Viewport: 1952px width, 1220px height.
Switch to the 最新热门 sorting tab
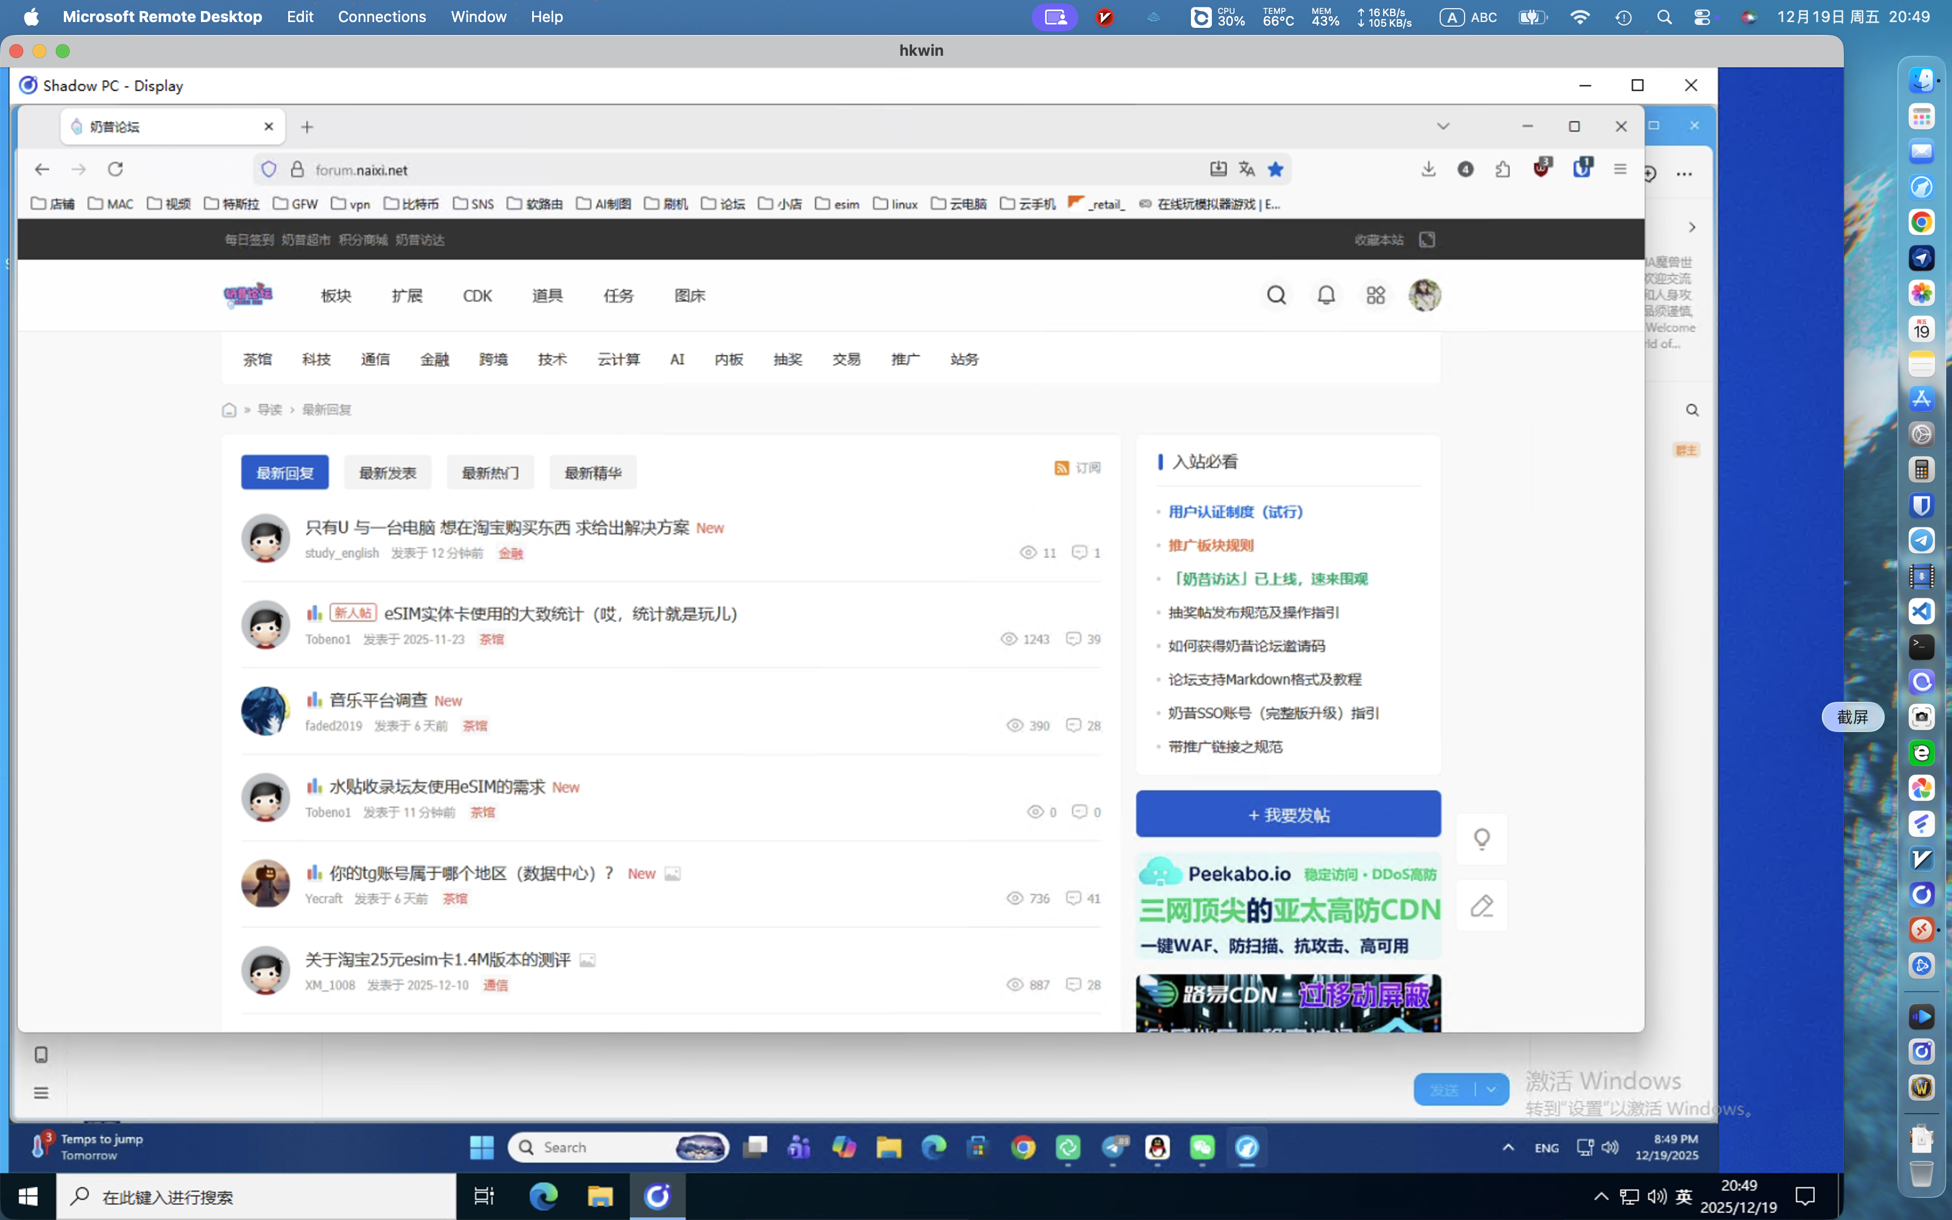[490, 472]
